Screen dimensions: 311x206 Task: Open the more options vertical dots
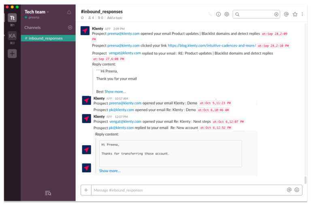[302, 14]
